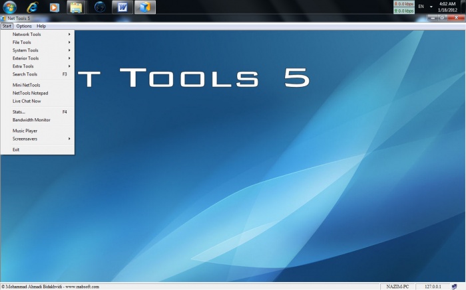Select Live Chat Now
The height and width of the screenshot is (290, 466).
pos(38,101)
